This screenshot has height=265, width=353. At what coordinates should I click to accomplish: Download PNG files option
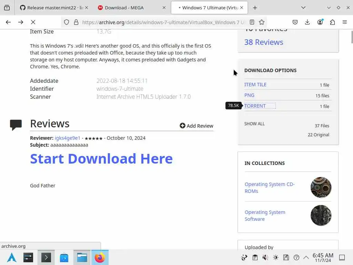(x=249, y=95)
